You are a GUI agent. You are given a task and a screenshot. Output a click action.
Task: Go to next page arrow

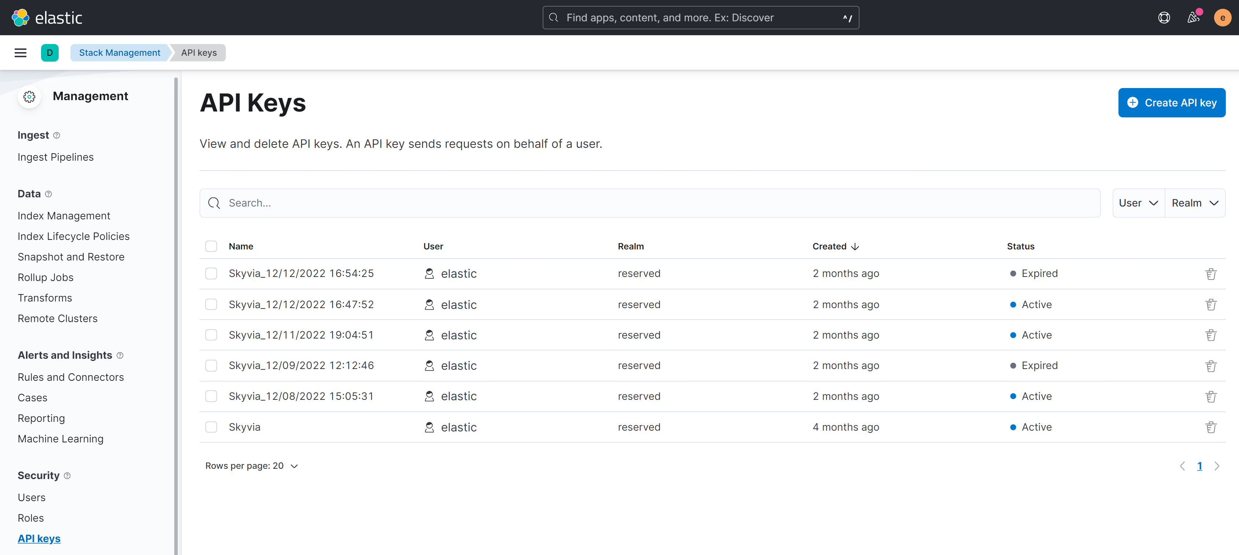(1216, 466)
